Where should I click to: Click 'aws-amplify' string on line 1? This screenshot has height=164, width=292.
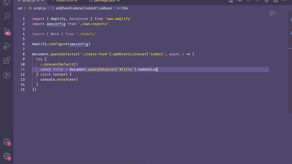(x=118, y=19)
